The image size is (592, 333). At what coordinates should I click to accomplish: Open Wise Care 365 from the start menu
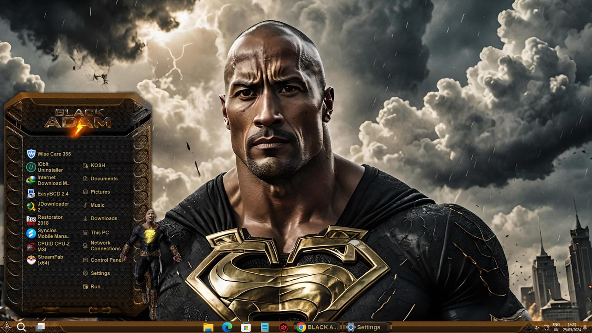click(49, 154)
